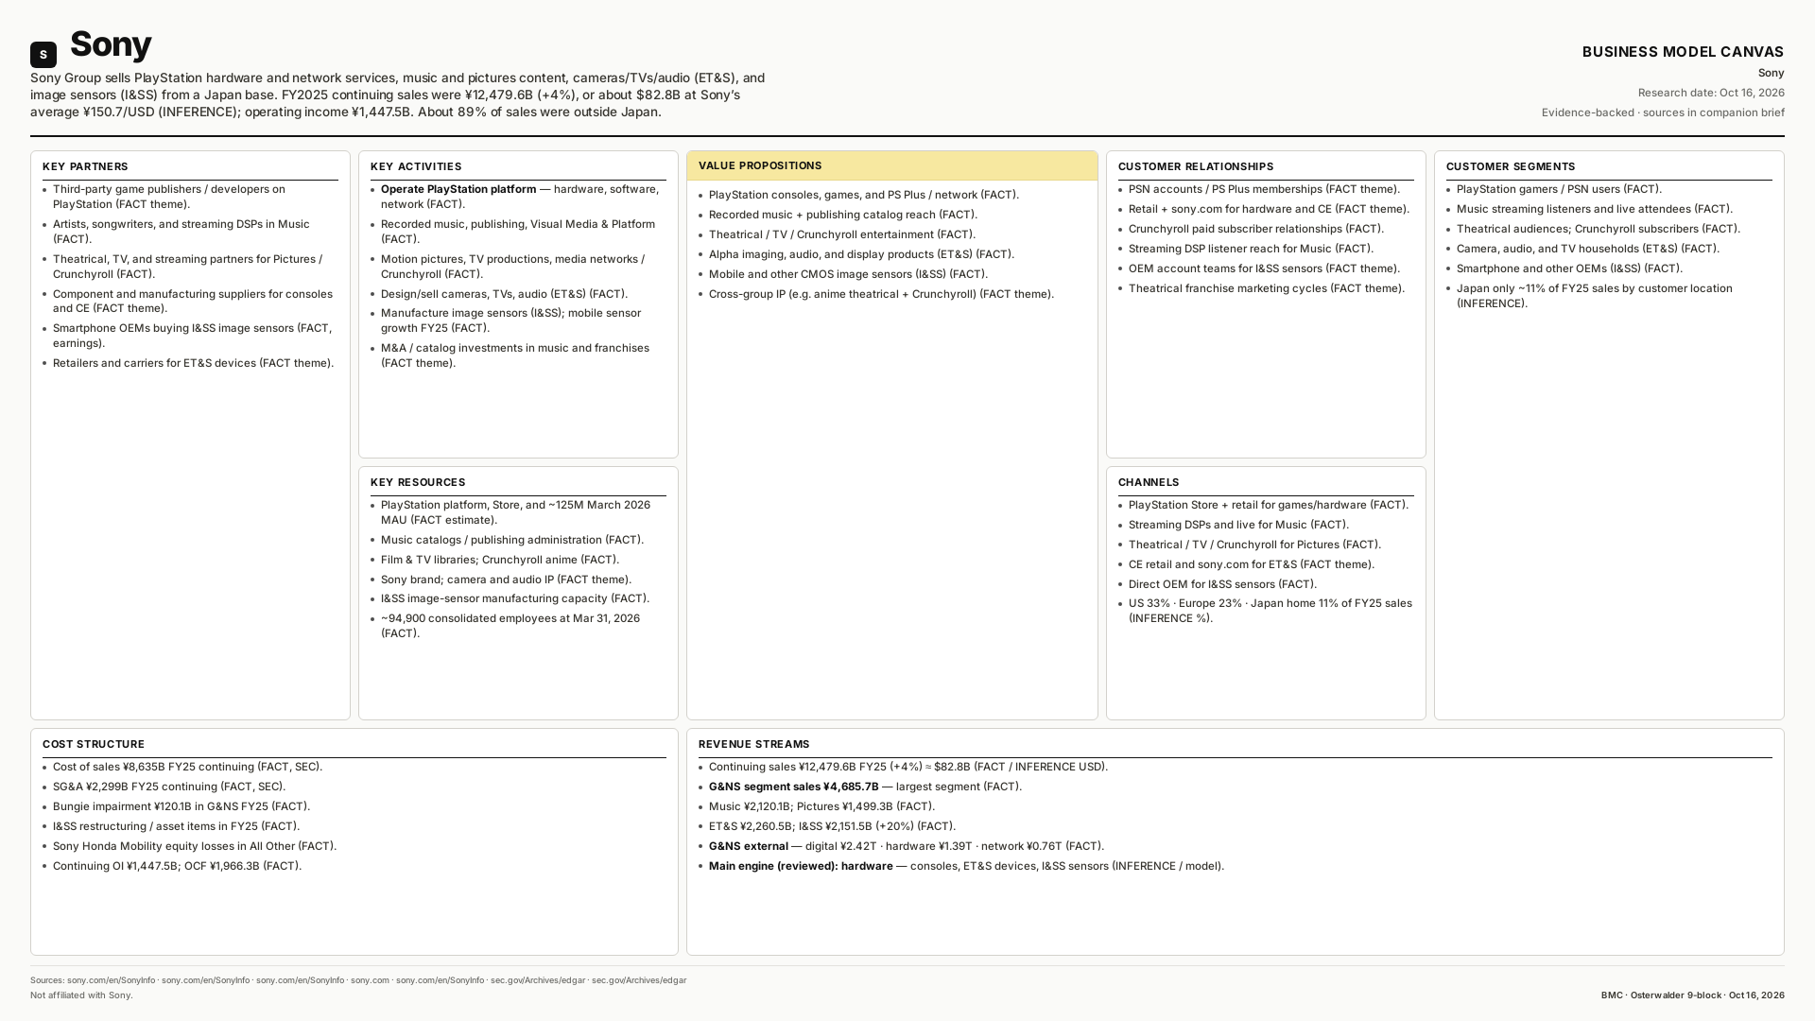Select the BUSINESS MODEL CANVAS heading
The width and height of the screenshot is (1815, 1021).
click(x=1683, y=52)
